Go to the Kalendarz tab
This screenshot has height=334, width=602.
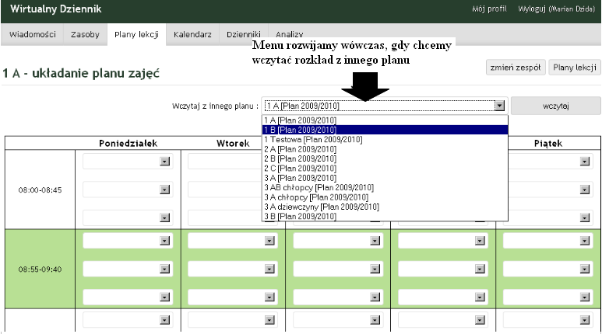192,34
